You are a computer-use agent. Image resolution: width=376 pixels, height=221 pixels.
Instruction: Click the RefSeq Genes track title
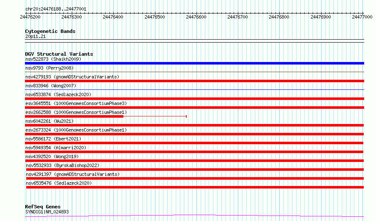pos(43,207)
